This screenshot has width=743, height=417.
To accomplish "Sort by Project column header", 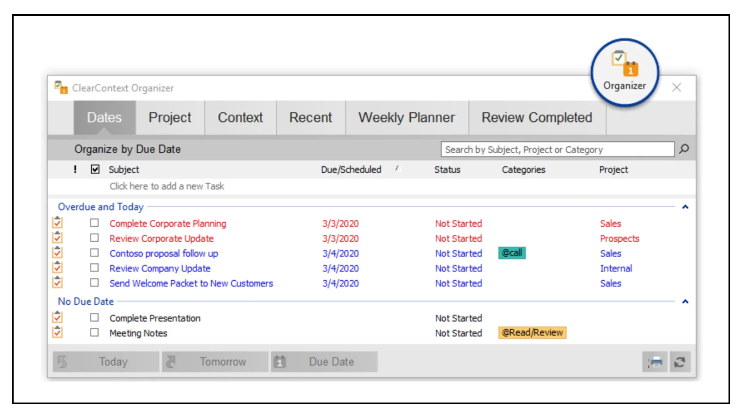I will (x=614, y=170).
